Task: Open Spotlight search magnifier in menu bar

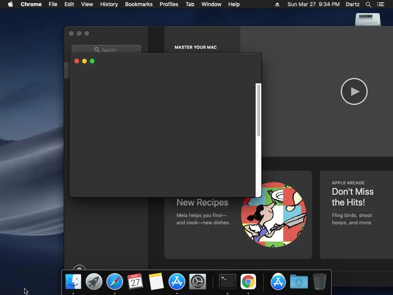Action: click(368, 4)
